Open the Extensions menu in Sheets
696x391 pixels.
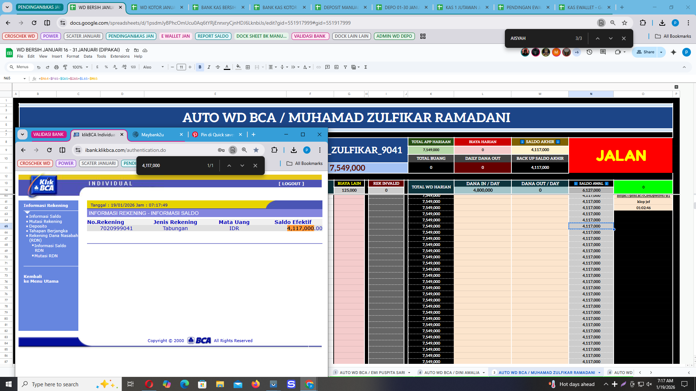point(120,57)
